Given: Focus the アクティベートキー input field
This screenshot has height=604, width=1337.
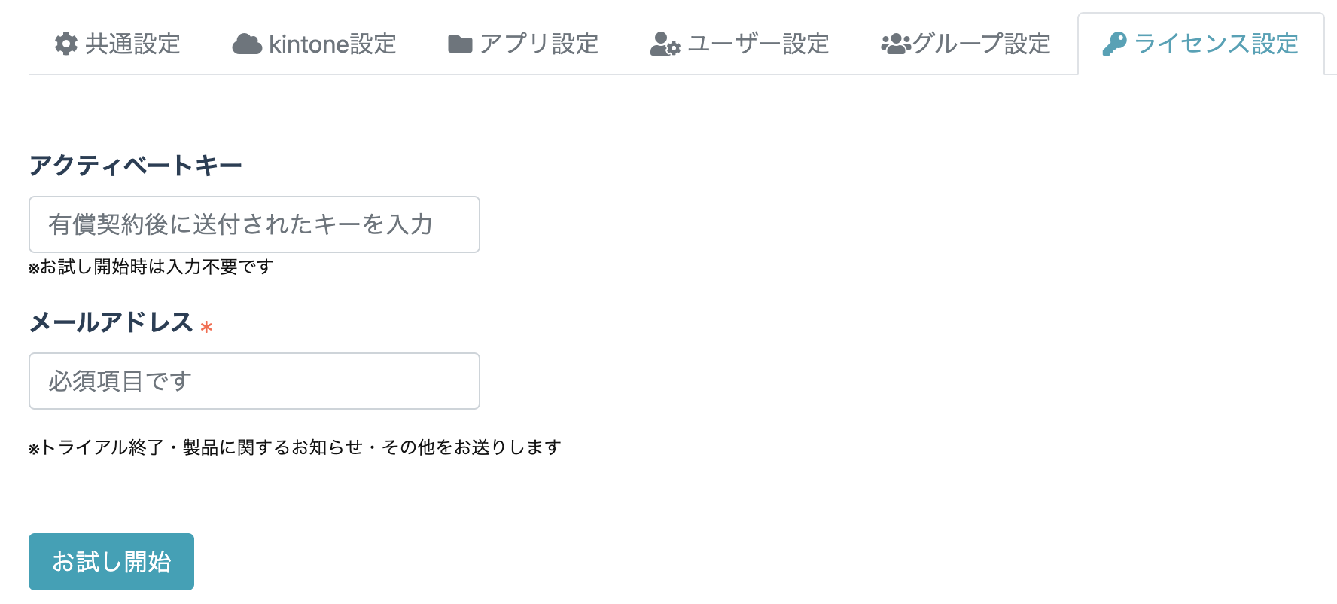Looking at the screenshot, I should click(254, 224).
